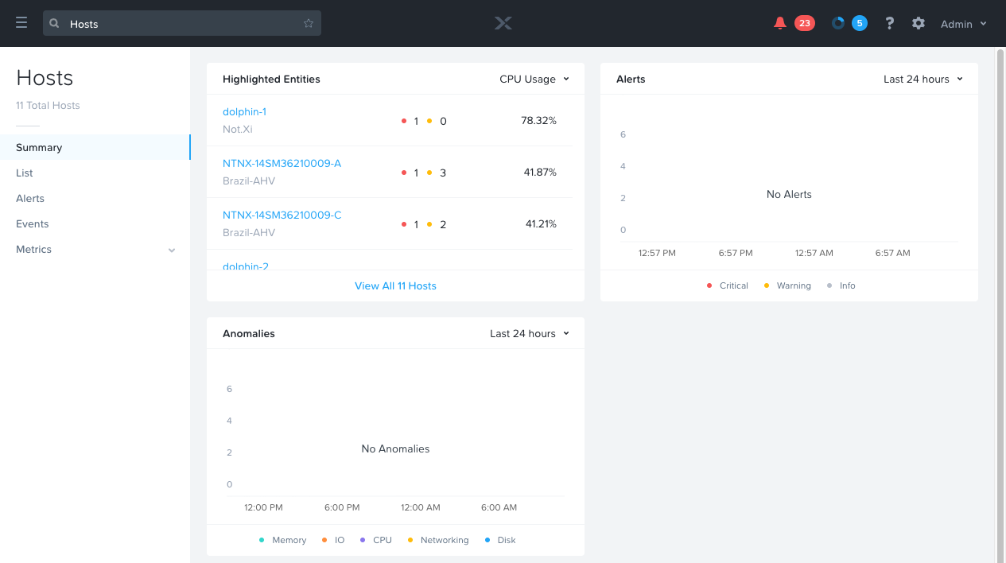Screen dimensions: 1006x563
Task: Open the Admin user menu
Action: 963,24
